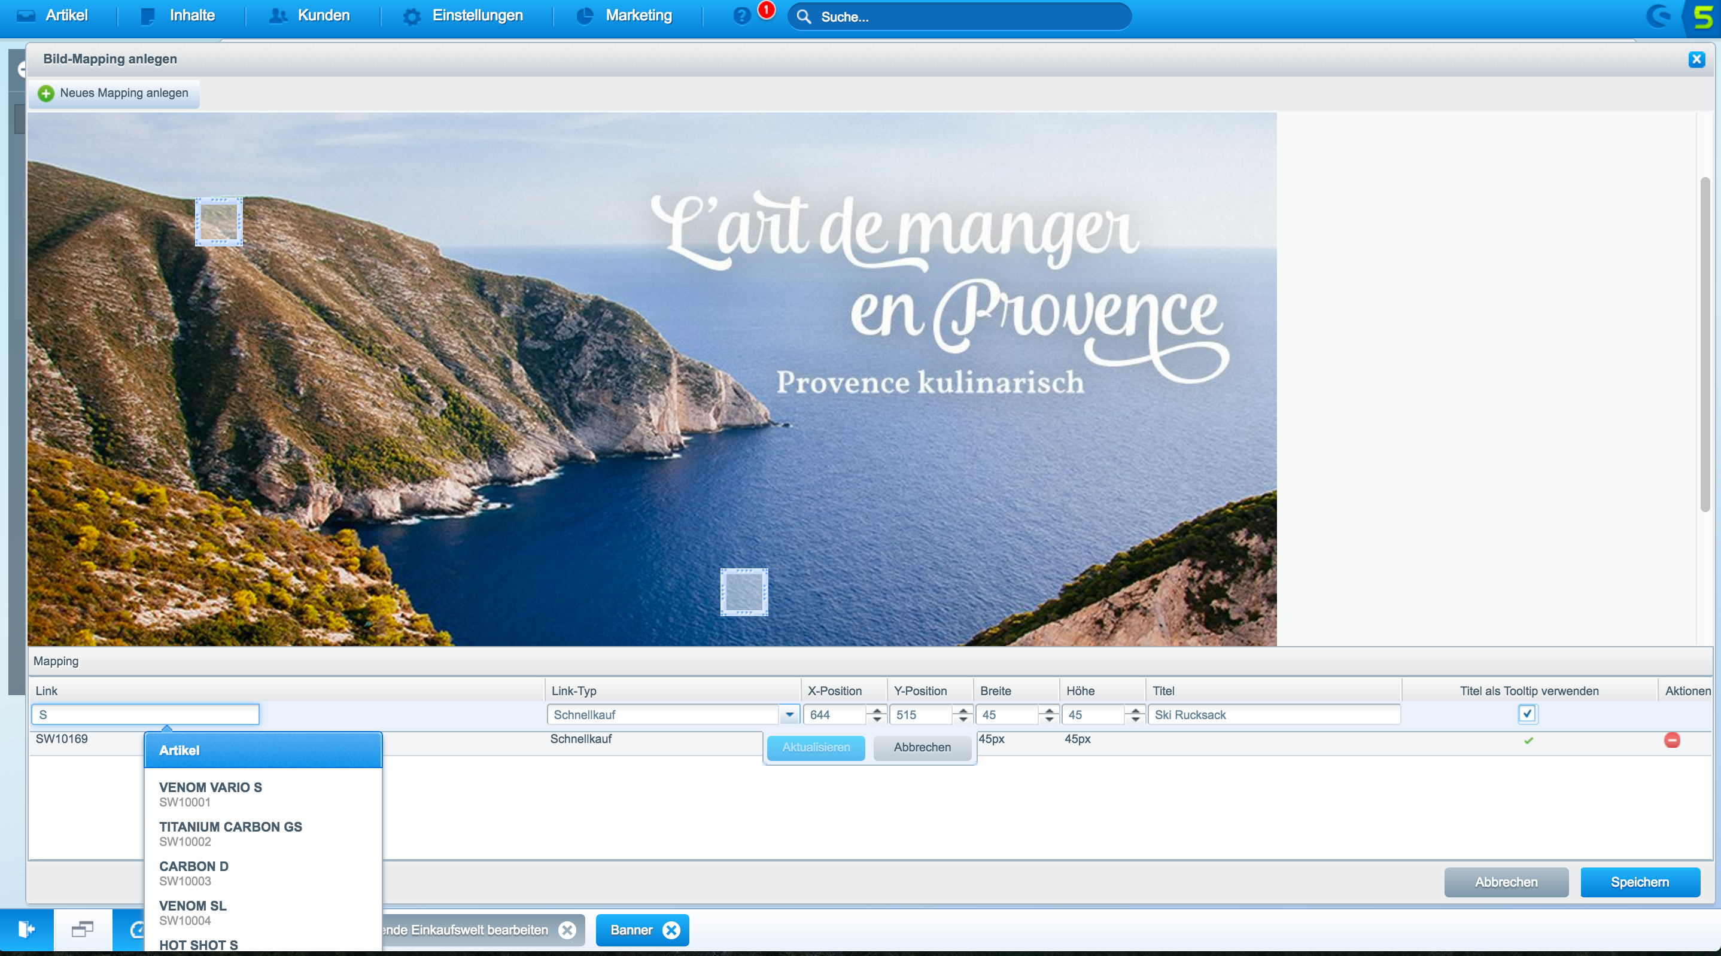Screen dimensions: 1721x956
Task: Toggle the Titel als Tooltip verwenden checkbox
Action: [x=1527, y=714]
